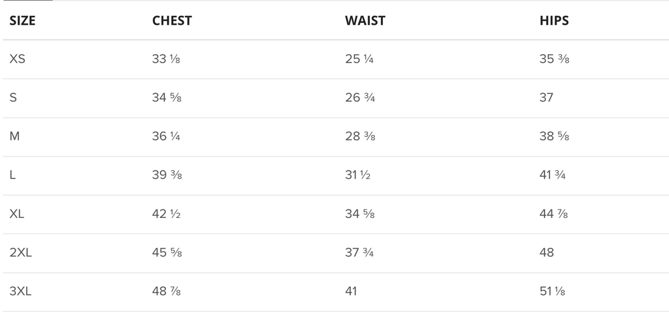The width and height of the screenshot is (669, 321).
Task: Click the 2XL chest value 45 ⅝
Action: 167,252
